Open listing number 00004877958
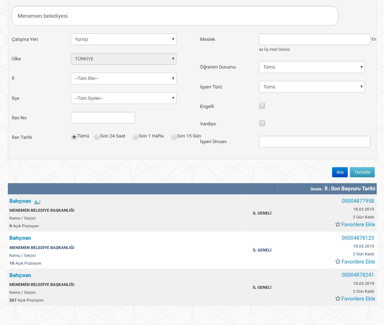The image size is (384, 325). [358, 201]
